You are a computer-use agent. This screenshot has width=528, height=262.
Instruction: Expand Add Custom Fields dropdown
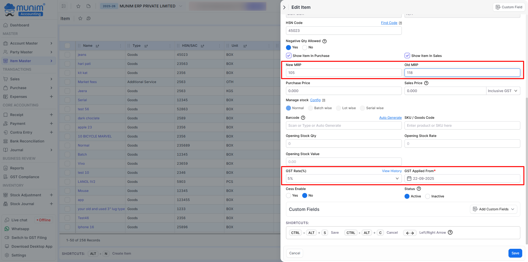click(493, 209)
